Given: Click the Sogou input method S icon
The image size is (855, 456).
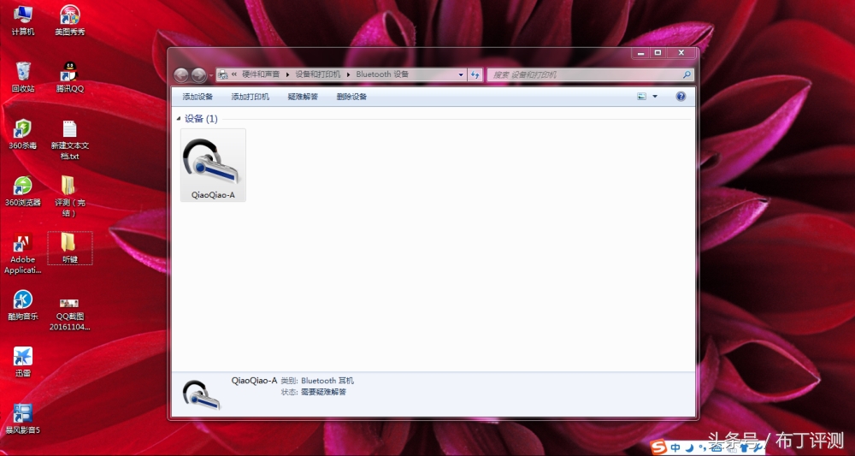Looking at the screenshot, I should coord(660,447).
